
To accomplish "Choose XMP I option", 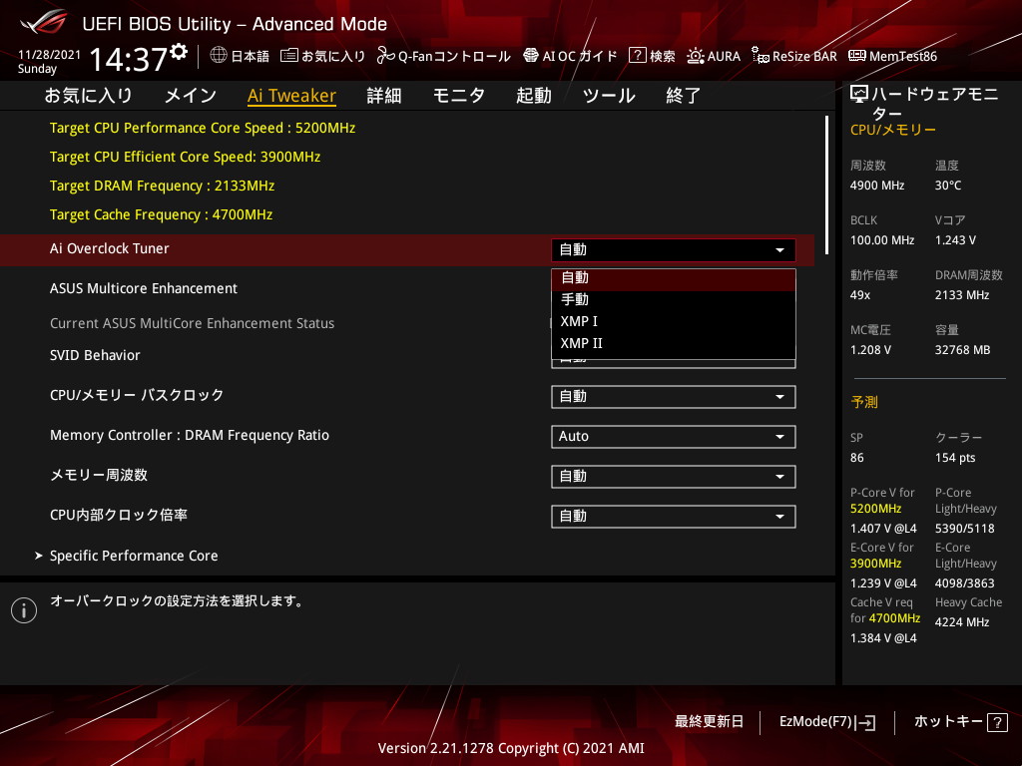I will pos(674,321).
